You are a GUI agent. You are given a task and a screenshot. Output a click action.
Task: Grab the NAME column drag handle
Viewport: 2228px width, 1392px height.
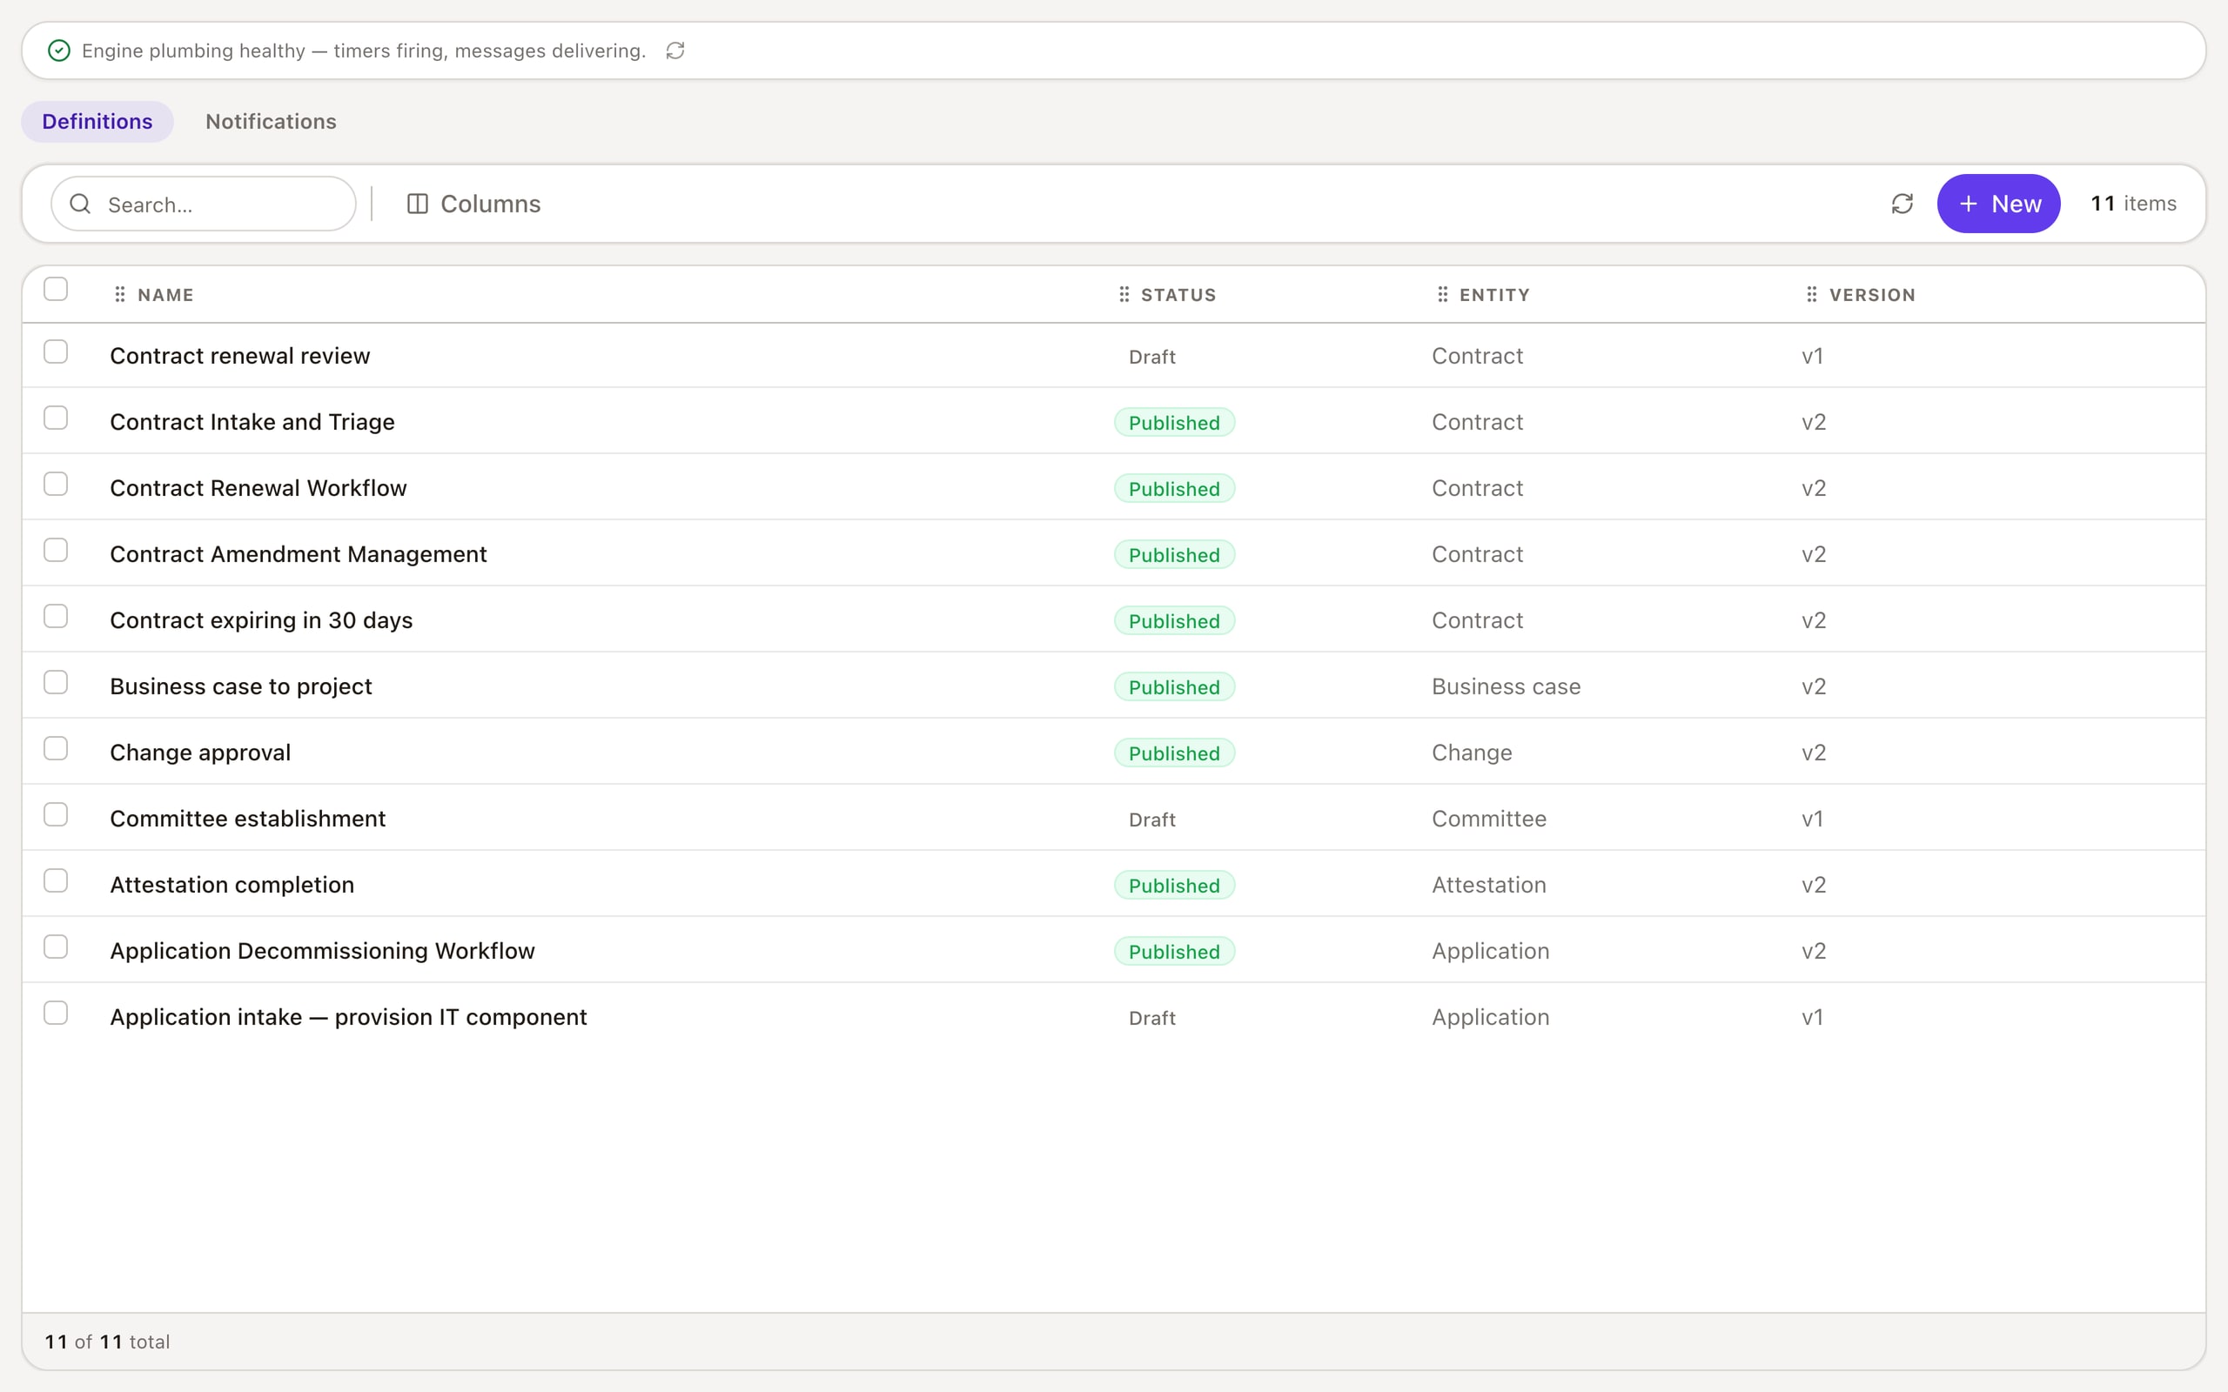[120, 295]
